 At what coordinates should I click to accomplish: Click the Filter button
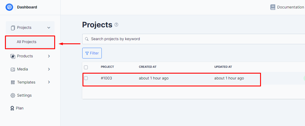[x=92, y=53]
